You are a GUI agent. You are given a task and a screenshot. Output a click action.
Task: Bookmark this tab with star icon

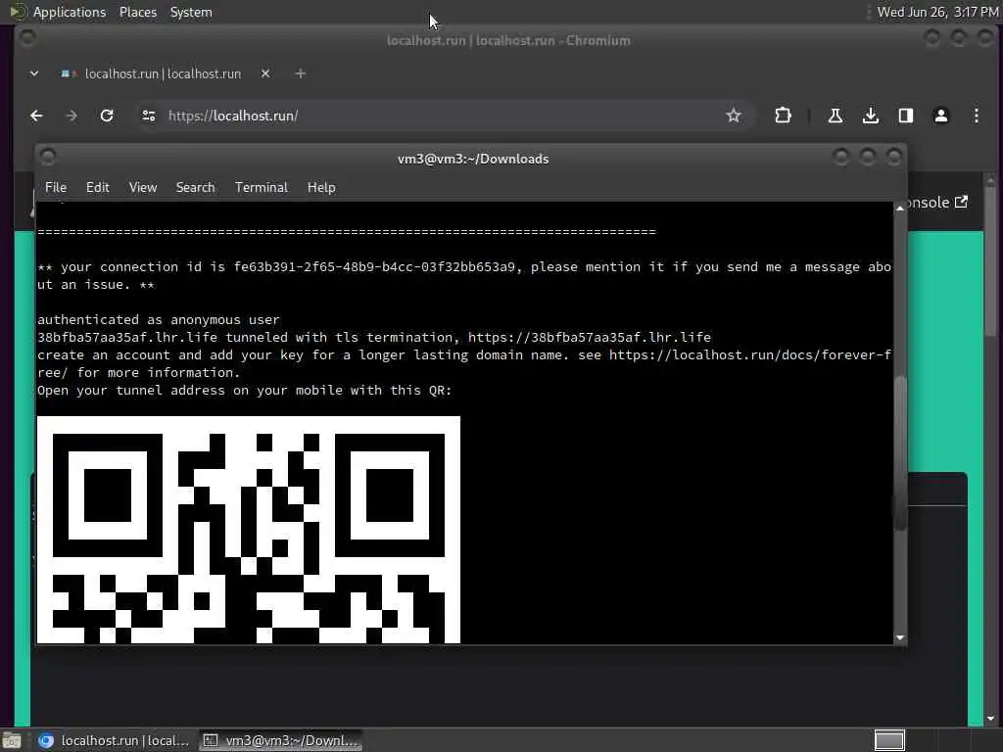tap(734, 116)
